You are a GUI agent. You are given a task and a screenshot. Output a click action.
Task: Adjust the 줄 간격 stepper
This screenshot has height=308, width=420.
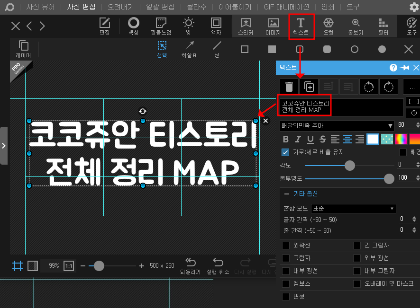click(x=414, y=230)
